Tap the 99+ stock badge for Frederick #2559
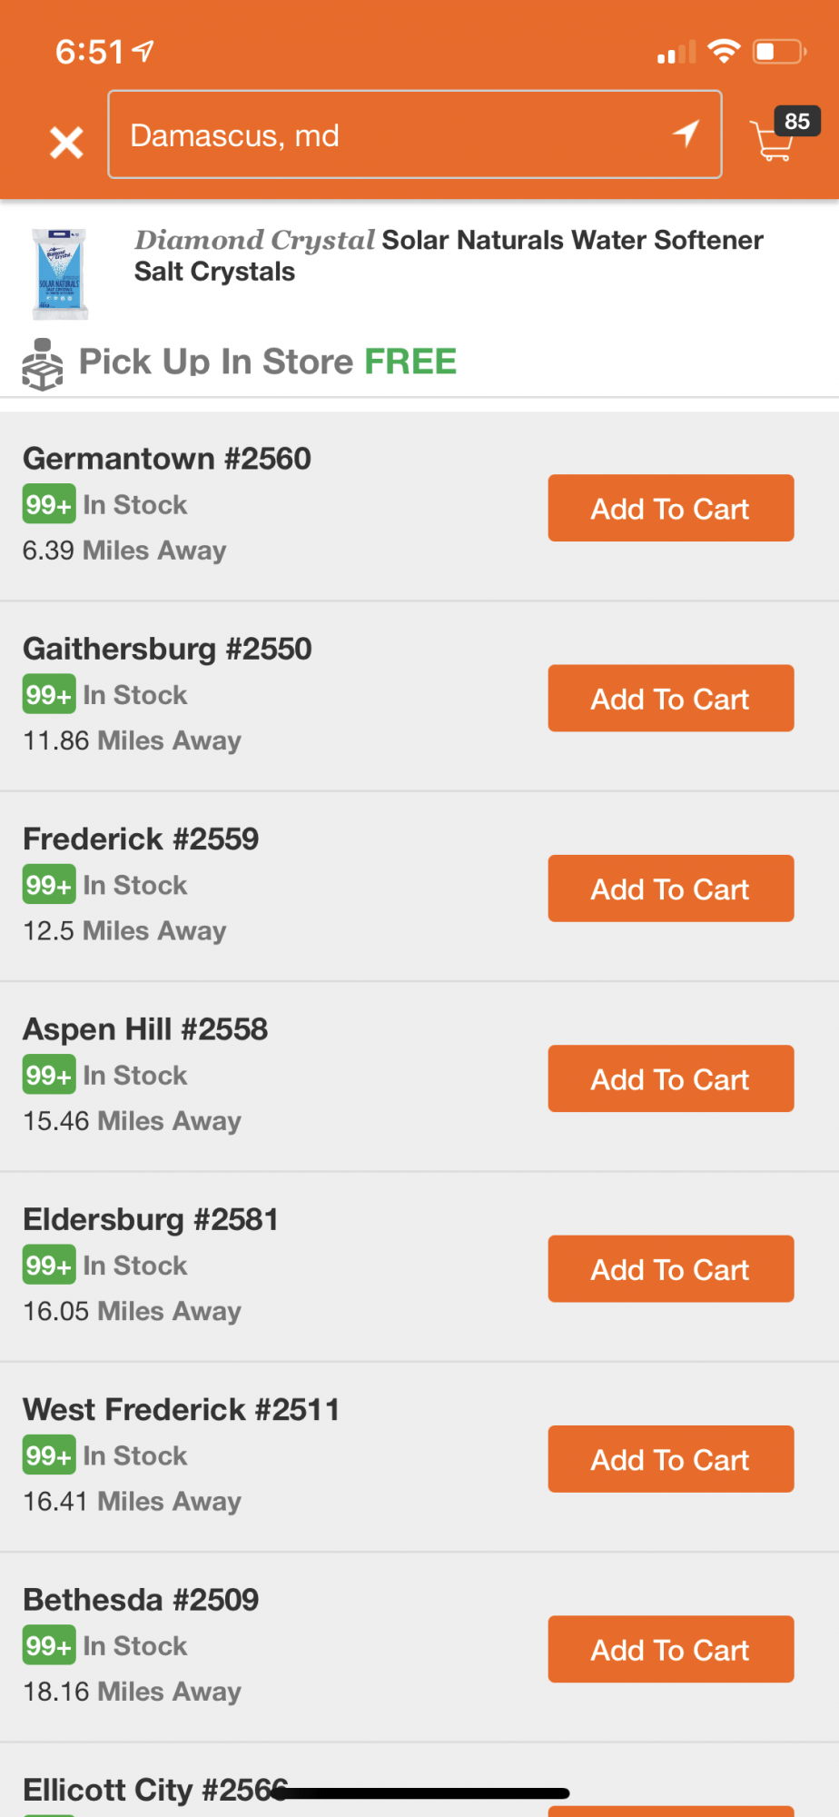The image size is (839, 1817). click(x=49, y=885)
